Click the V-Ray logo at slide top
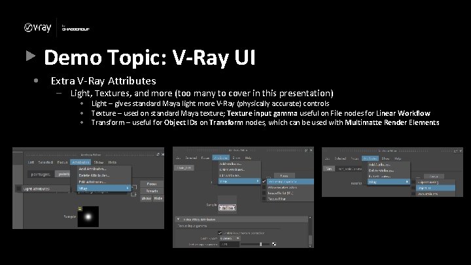This screenshot has width=471, height=265. click(37, 27)
